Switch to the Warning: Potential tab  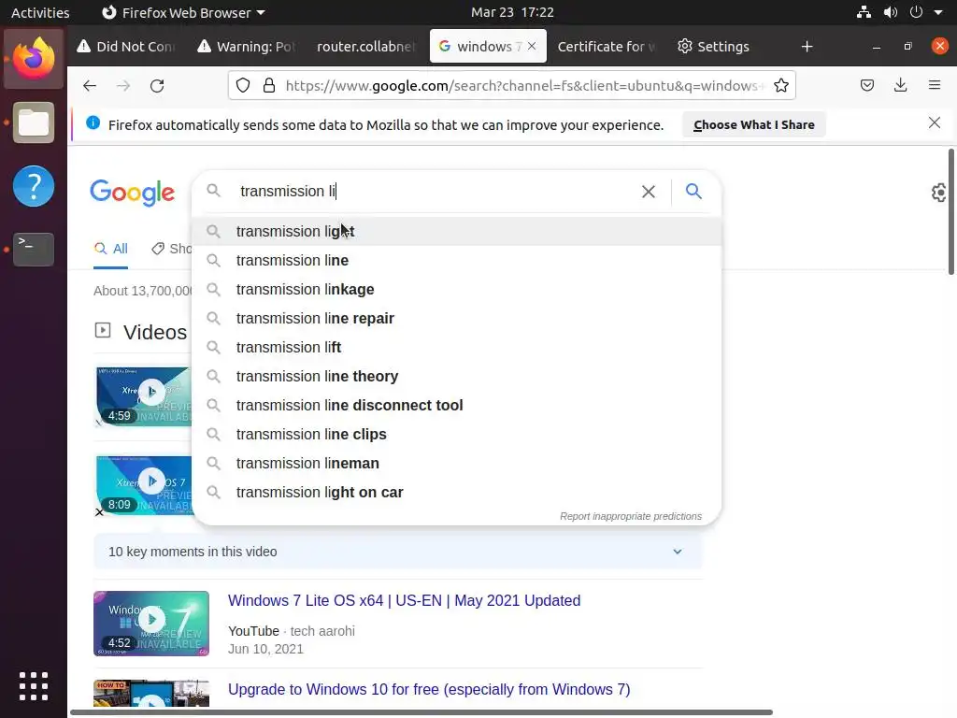[x=247, y=47]
